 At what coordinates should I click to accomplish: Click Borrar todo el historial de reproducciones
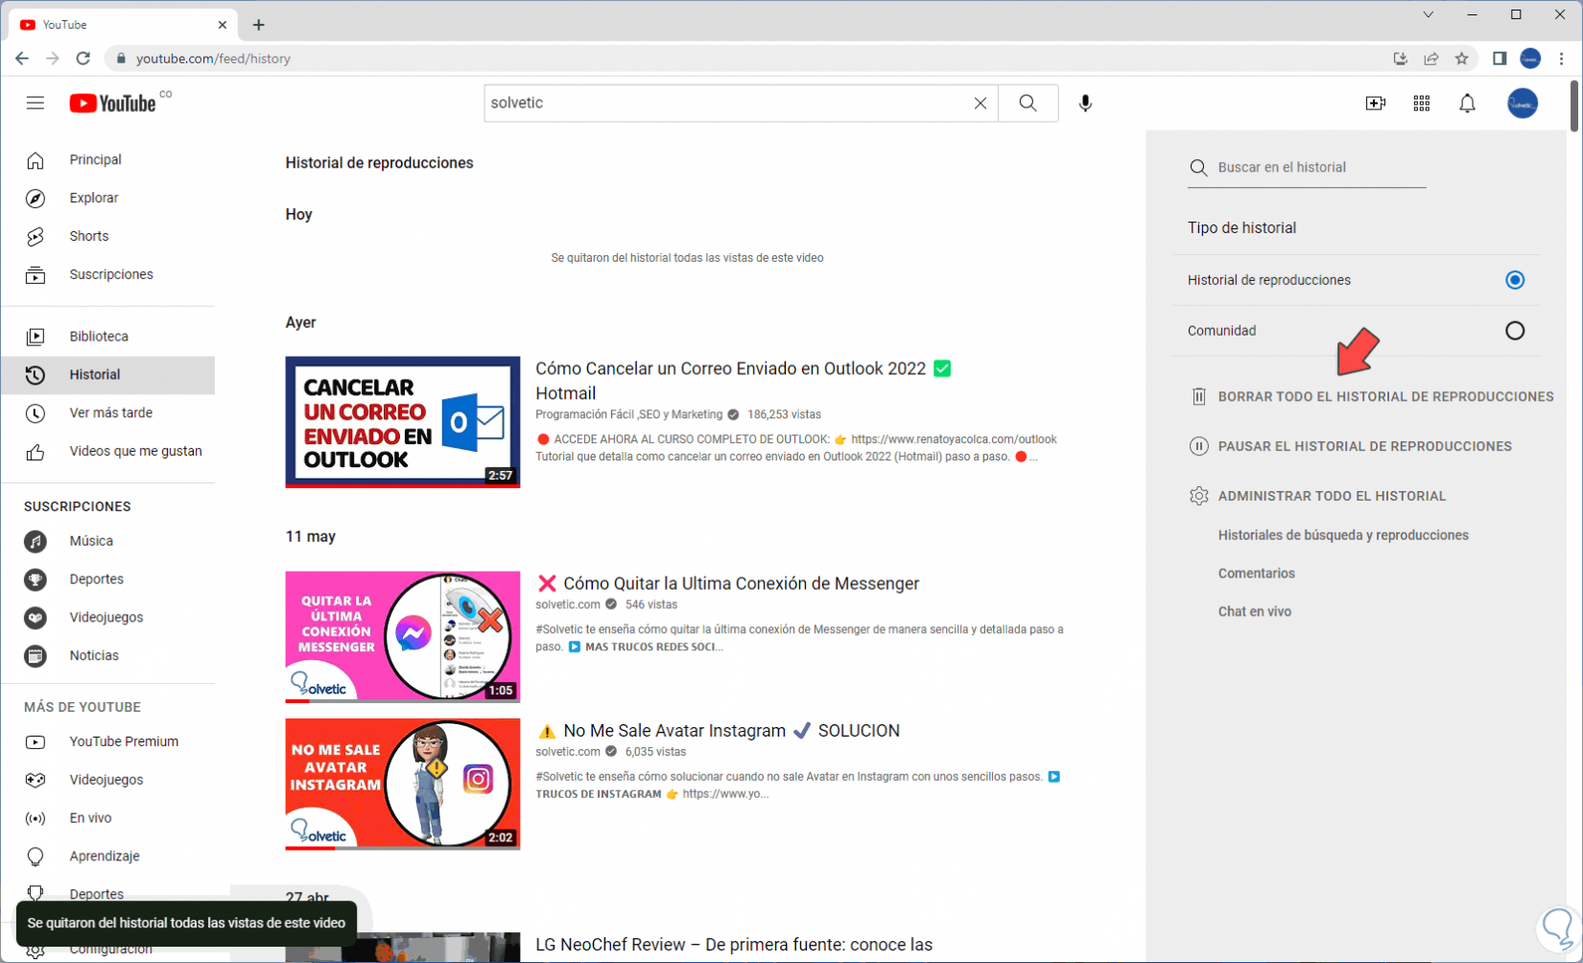(x=1385, y=396)
